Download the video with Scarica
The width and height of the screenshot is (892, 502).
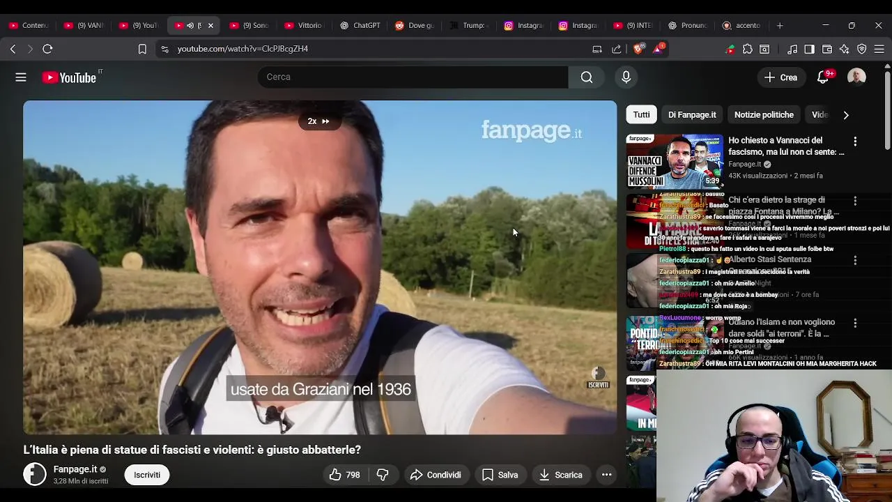click(561, 475)
